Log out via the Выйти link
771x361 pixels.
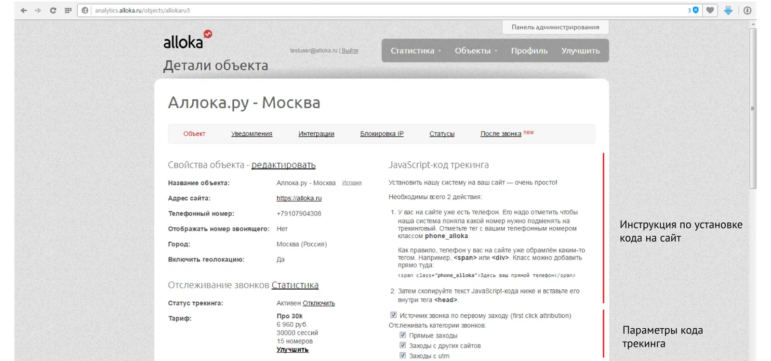point(350,51)
